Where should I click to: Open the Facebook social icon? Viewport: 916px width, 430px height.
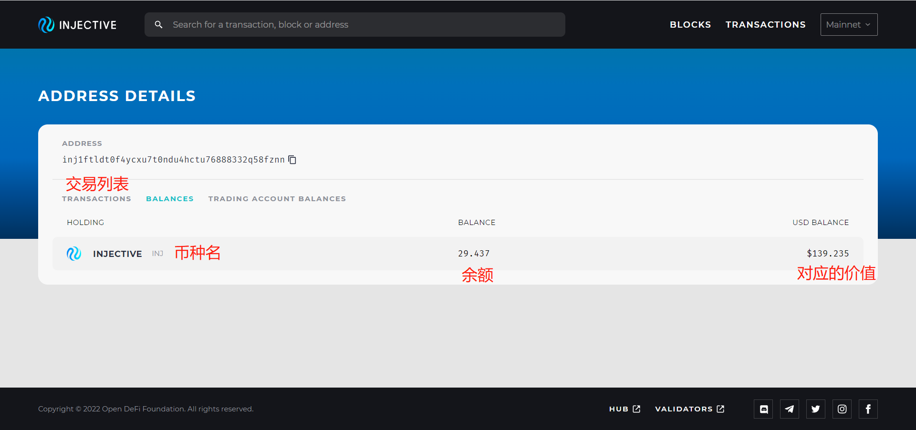click(868, 409)
